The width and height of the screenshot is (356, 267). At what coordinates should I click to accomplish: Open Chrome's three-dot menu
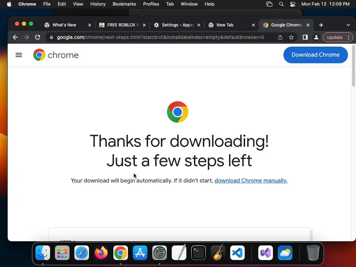[x=348, y=37]
